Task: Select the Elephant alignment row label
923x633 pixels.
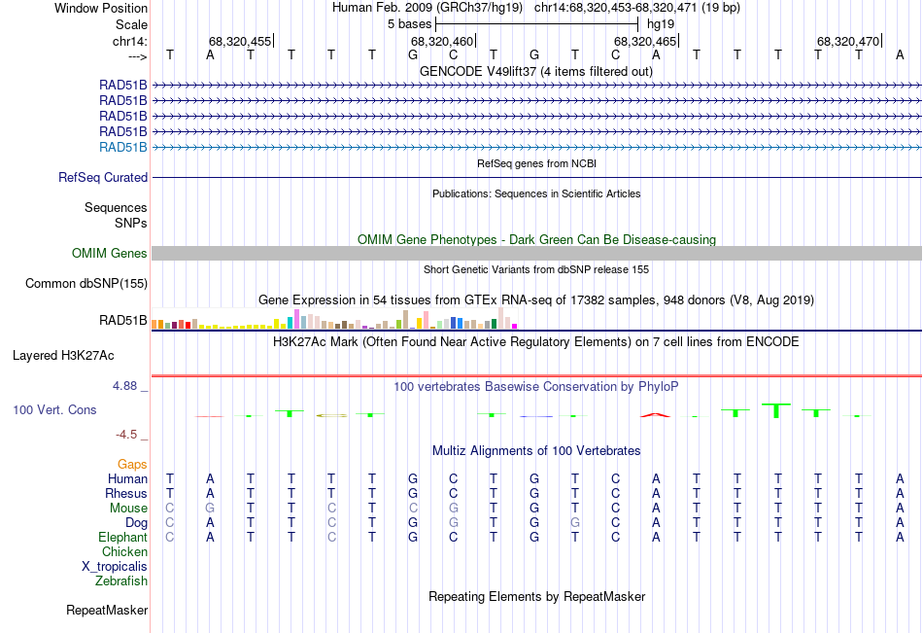Action: pyautogui.click(x=123, y=537)
